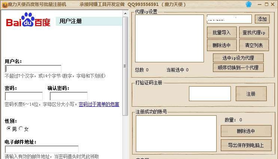Click the 打验证码注册 group label

point(149,82)
